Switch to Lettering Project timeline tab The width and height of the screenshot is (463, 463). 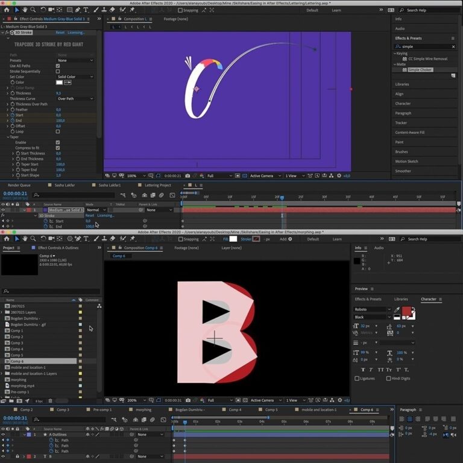coord(158,185)
